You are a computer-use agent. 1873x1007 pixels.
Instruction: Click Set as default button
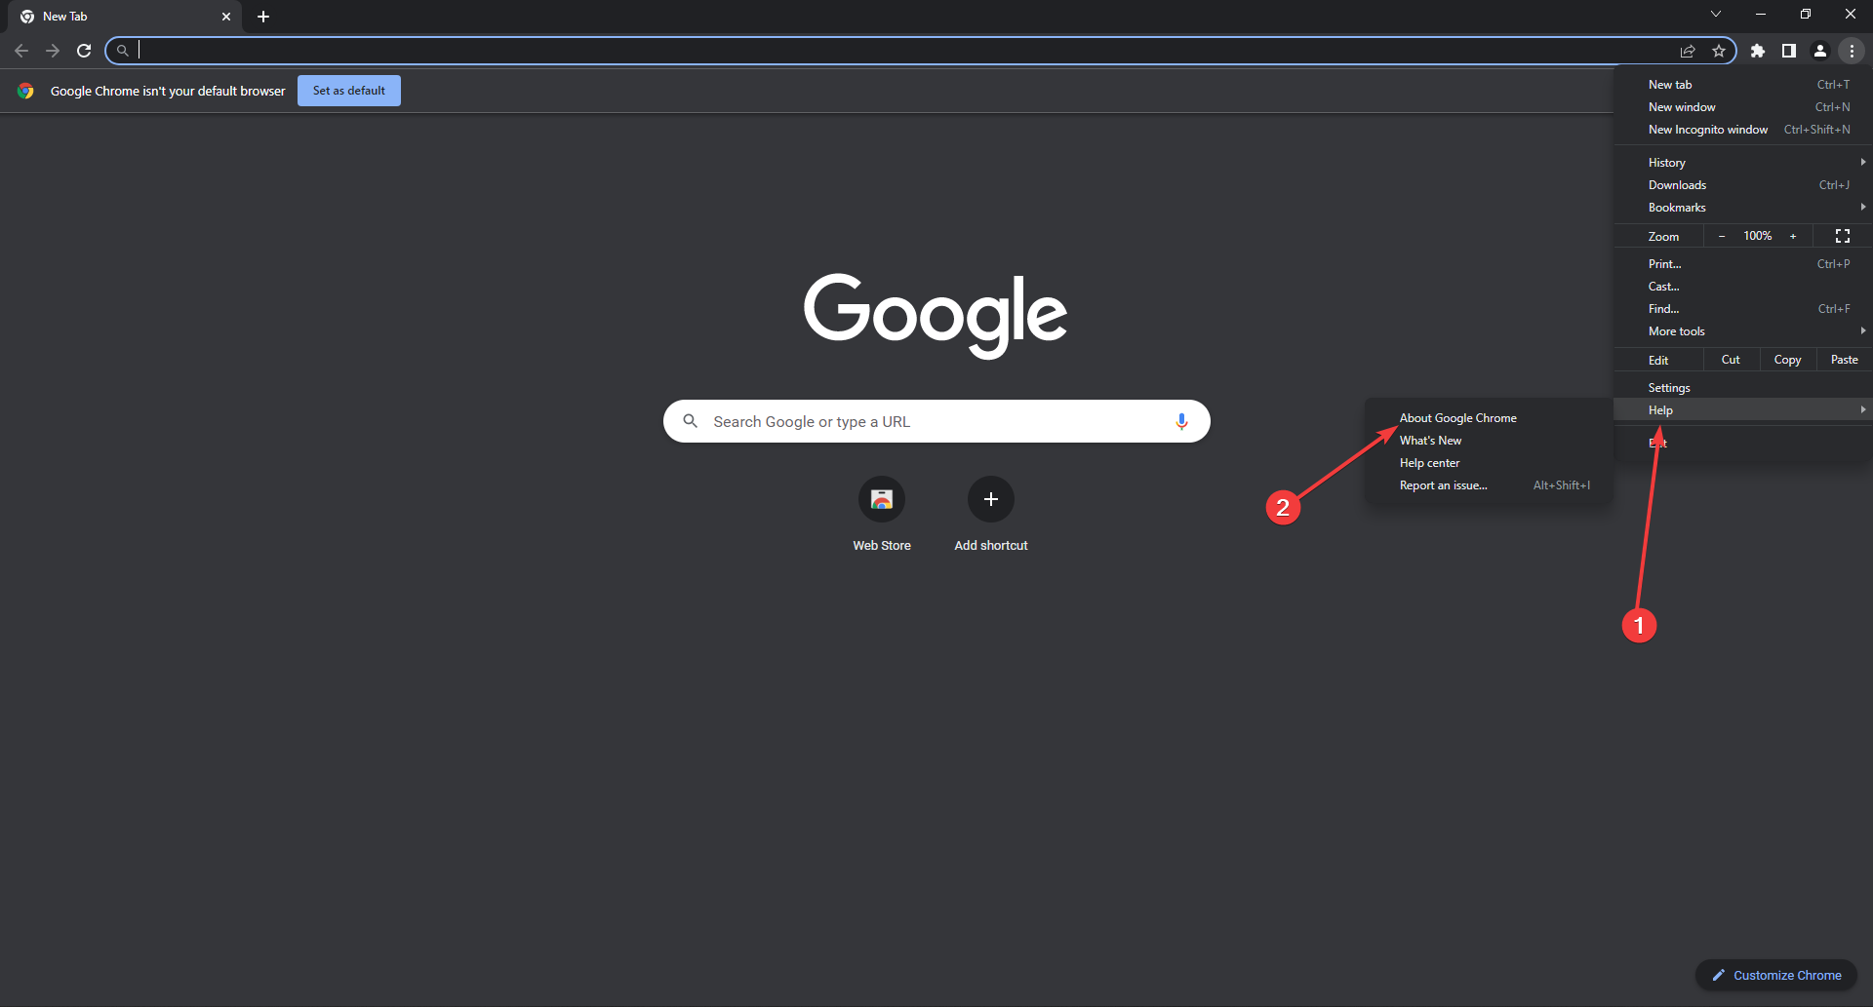[349, 91]
